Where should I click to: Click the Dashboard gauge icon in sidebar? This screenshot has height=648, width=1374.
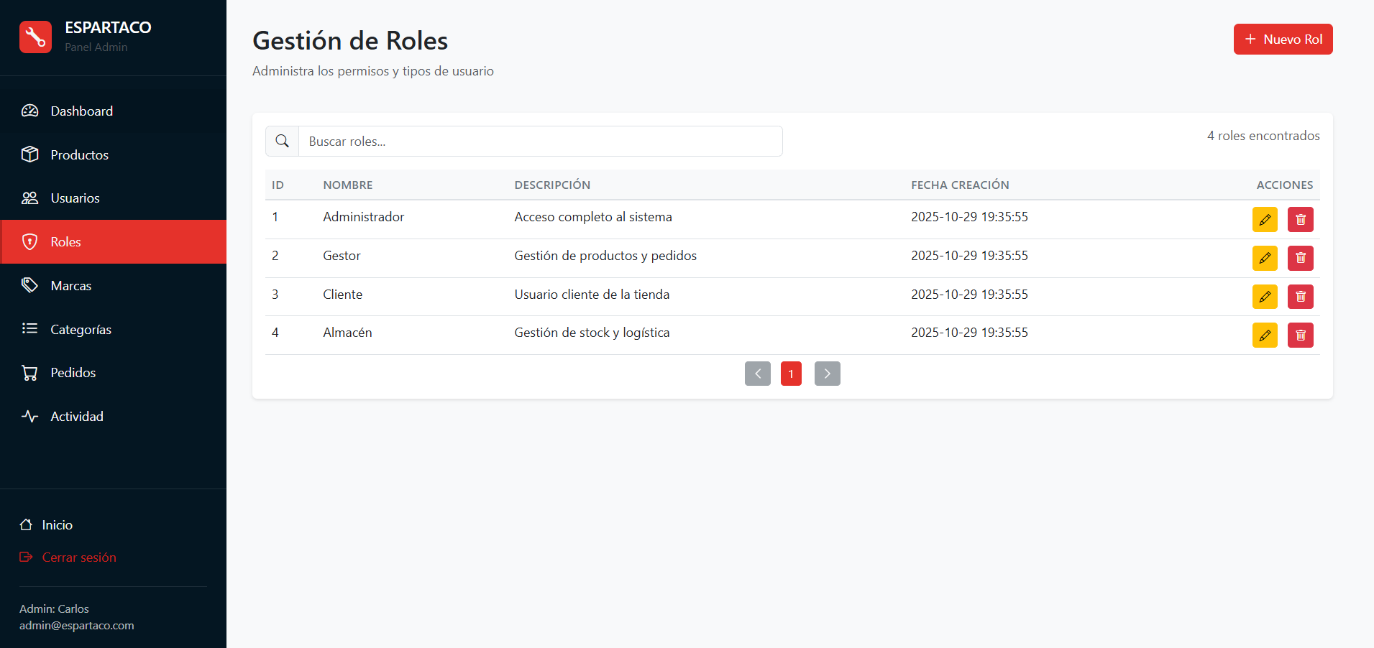point(29,111)
